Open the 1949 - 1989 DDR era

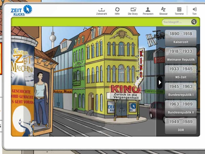tap(181, 126)
